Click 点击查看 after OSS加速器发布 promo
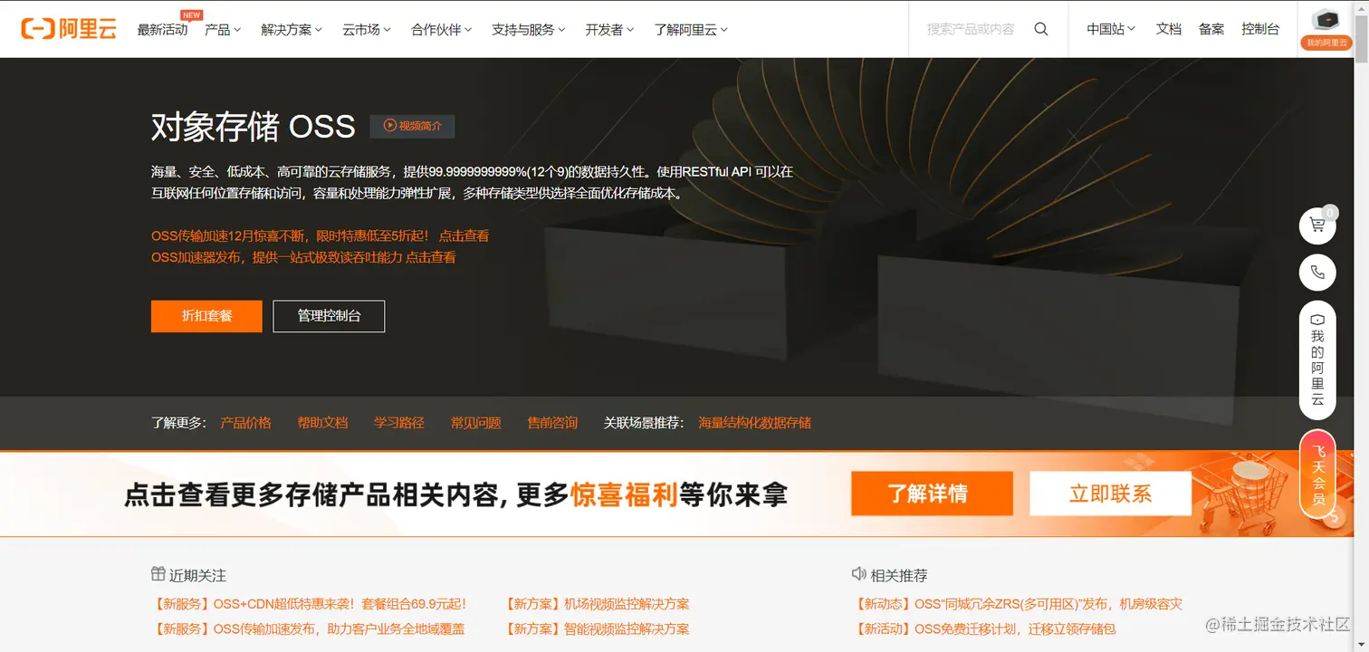This screenshot has height=652, width=1369. 430,257
